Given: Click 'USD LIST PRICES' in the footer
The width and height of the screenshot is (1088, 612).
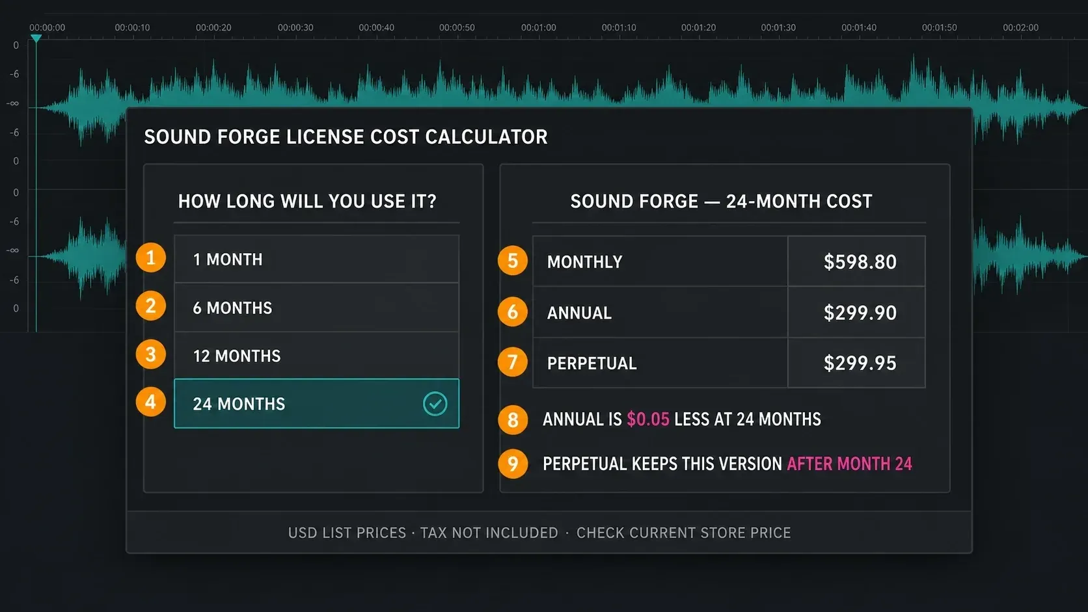Looking at the screenshot, I should pyautogui.click(x=347, y=533).
